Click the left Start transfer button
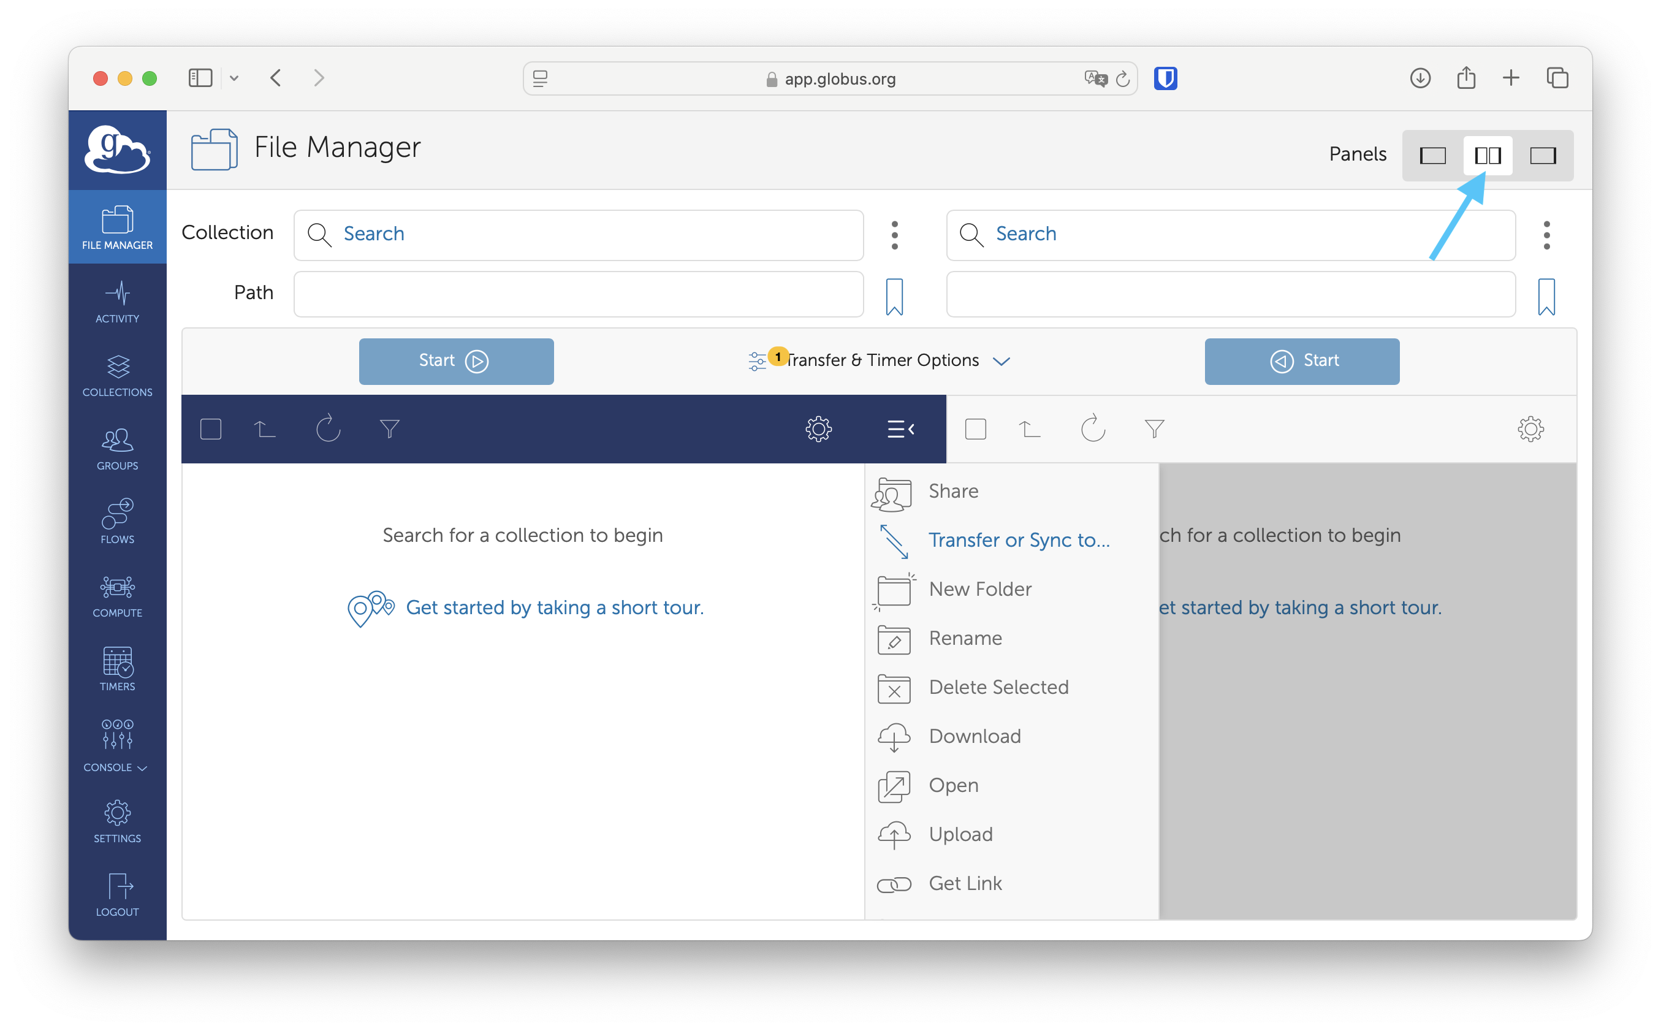Viewport: 1661px width, 1031px height. pos(456,360)
